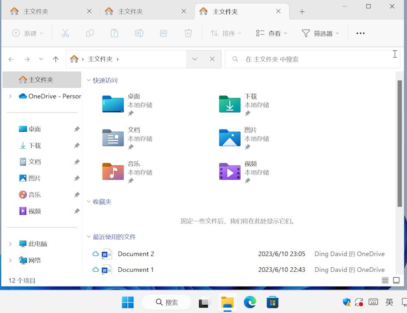Select the Cut icon in the toolbar
The width and height of the screenshot is (407, 313).
click(x=66, y=33)
